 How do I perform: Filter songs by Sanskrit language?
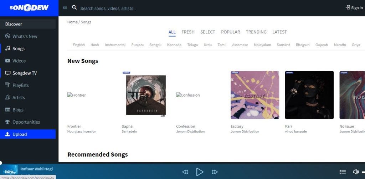click(283, 45)
